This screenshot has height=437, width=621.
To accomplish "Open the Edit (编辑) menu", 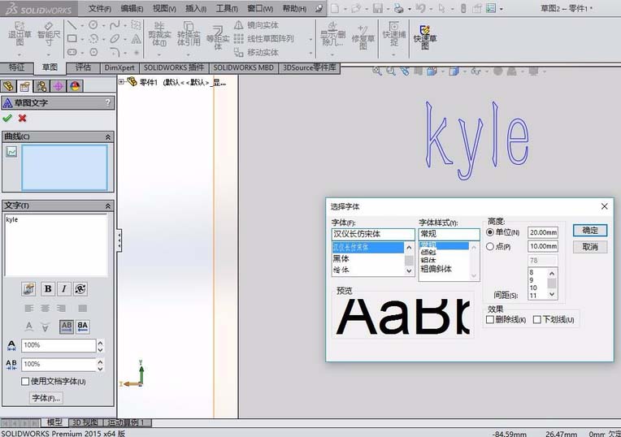I will click(132, 8).
